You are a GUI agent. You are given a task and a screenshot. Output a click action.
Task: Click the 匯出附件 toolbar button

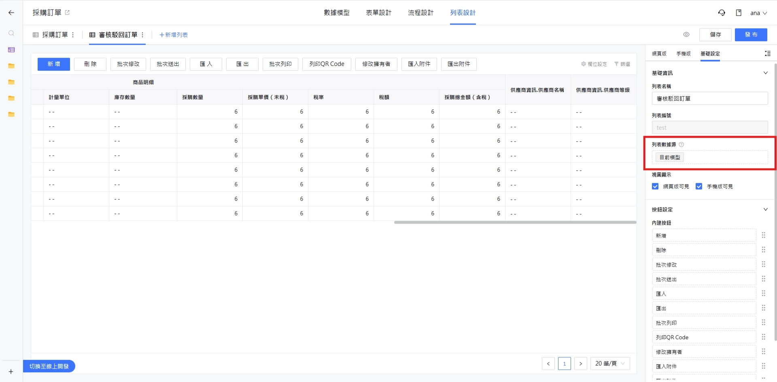459,64
